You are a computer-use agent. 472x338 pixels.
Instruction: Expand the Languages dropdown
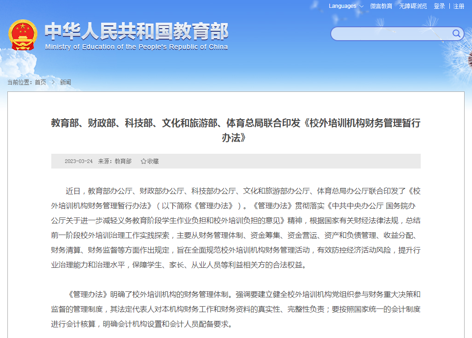pos(346,6)
